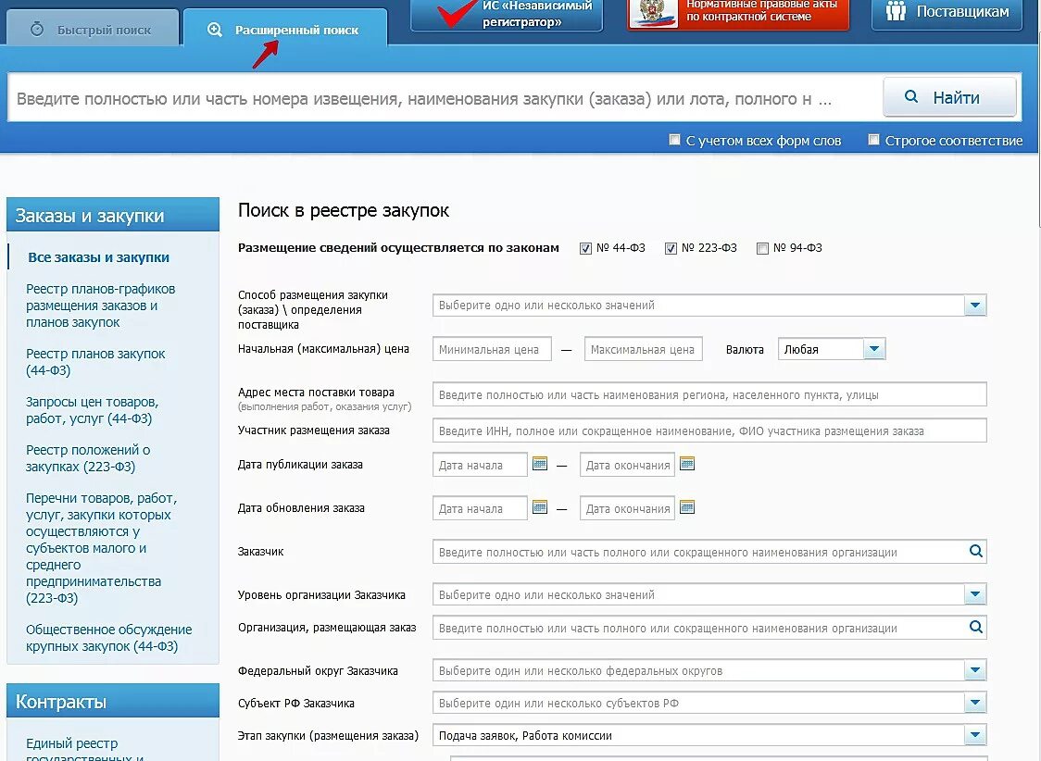This screenshot has height=761, width=1041.
Task: Expand Этап закупки dropdown arrow
Action: (x=974, y=735)
